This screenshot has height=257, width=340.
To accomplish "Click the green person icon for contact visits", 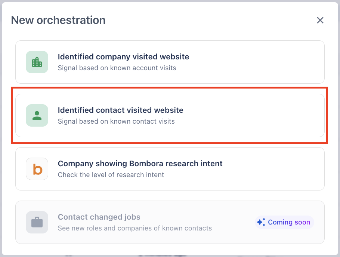I will pos(37,115).
